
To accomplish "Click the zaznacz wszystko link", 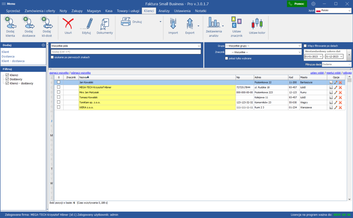I will pos(59,73).
